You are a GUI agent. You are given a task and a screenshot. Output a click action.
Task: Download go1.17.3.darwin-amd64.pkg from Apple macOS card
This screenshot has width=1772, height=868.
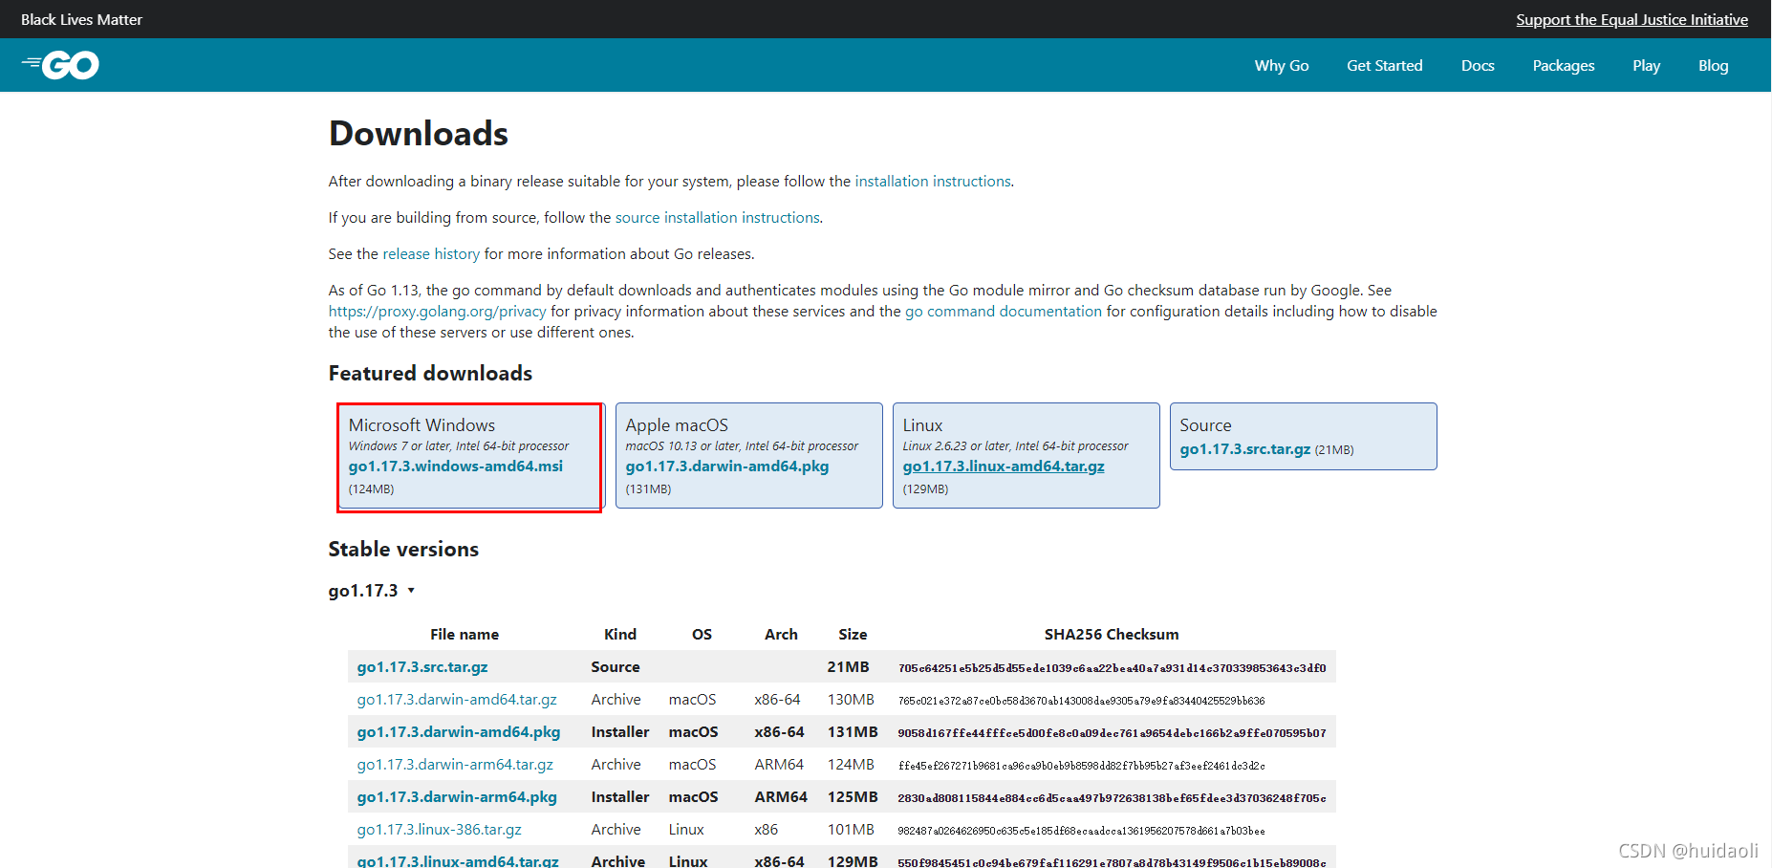click(x=726, y=466)
